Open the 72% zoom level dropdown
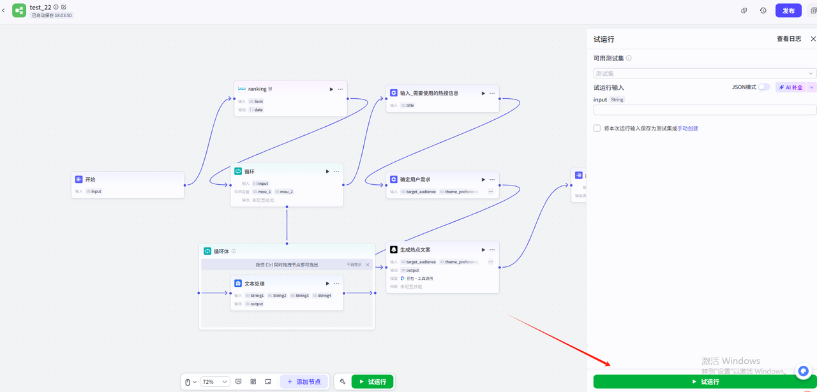The width and height of the screenshot is (817, 392). pos(215,382)
